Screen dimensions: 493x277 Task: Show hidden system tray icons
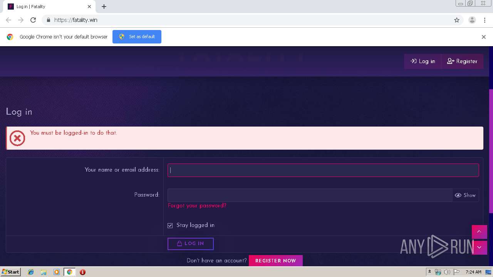429,272
